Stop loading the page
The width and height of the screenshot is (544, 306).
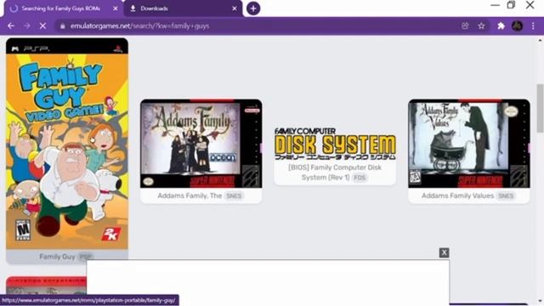coord(42,26)
